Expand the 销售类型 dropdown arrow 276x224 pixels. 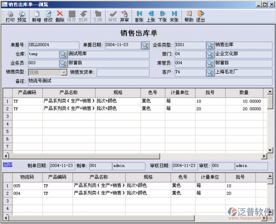pyautogui.click(x=64, y=72)
